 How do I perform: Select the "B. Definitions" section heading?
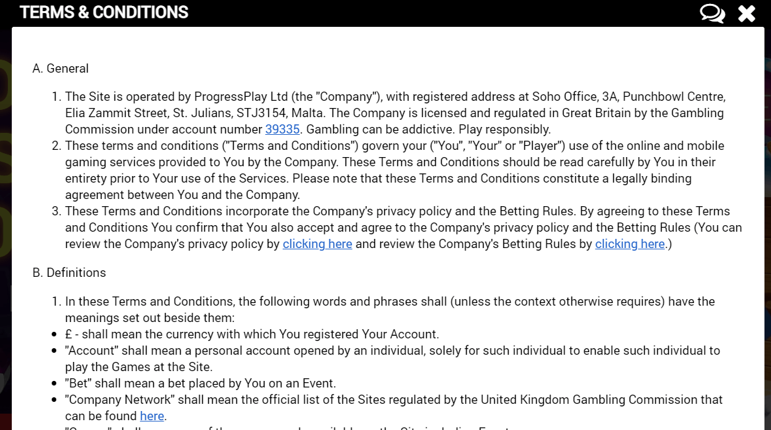click(x=69, y=272)
